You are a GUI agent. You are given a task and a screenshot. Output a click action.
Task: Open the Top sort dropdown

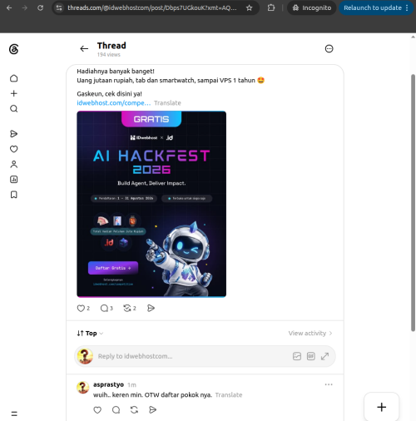(x=90, y=333)
